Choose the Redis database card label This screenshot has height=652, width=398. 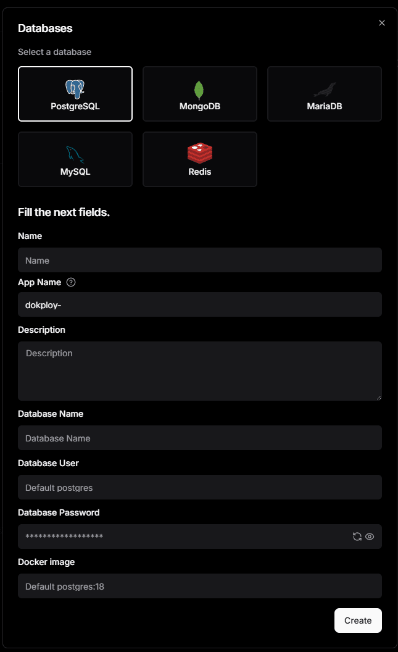click(x=199, y=172)
